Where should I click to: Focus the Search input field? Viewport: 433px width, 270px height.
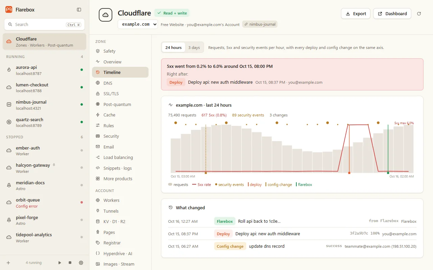[x=44, y=24]
